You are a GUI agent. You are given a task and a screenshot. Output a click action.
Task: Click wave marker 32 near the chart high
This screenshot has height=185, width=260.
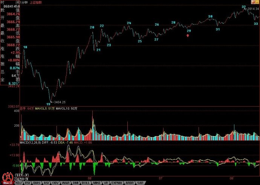[x=243, y=7]
